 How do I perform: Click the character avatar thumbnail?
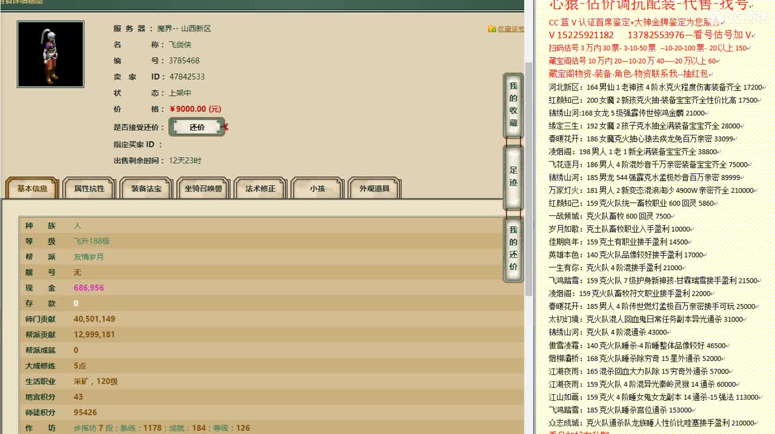pos(51,54)
